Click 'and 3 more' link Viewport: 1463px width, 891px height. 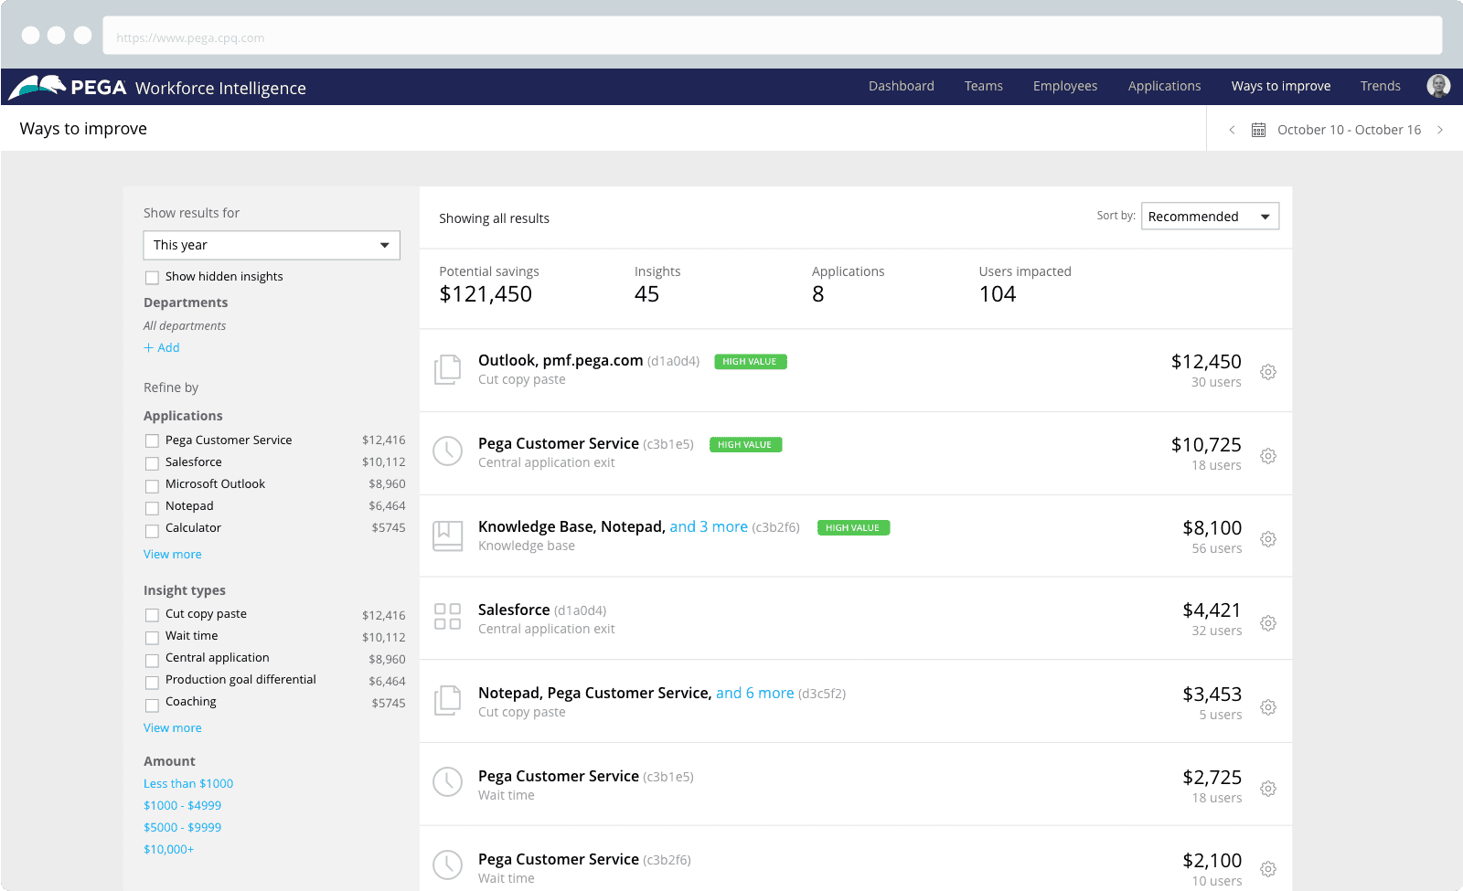(x=709, y=526)
